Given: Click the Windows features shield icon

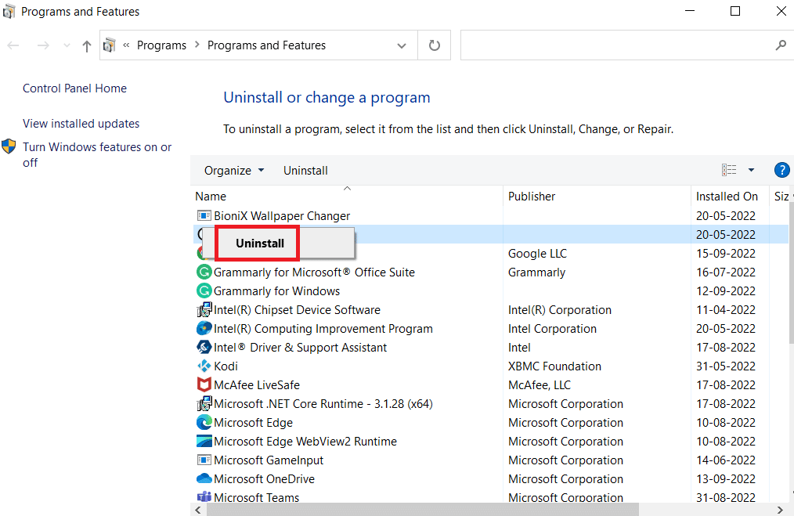Looking at the screenshot, I should tap(9, 147).
